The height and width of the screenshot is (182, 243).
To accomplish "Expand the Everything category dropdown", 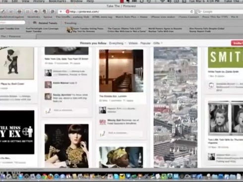I will (117, 43).
